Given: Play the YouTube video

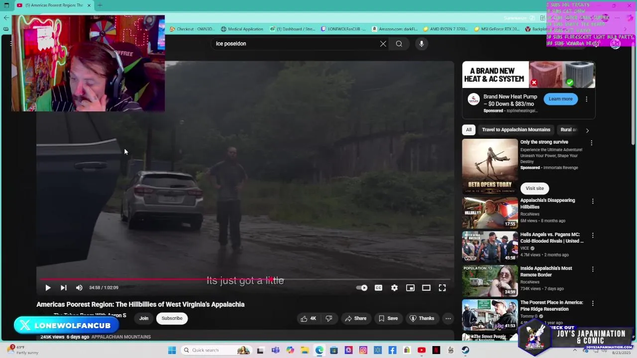Looking at the screenshot, I should [x=48, y=288].
